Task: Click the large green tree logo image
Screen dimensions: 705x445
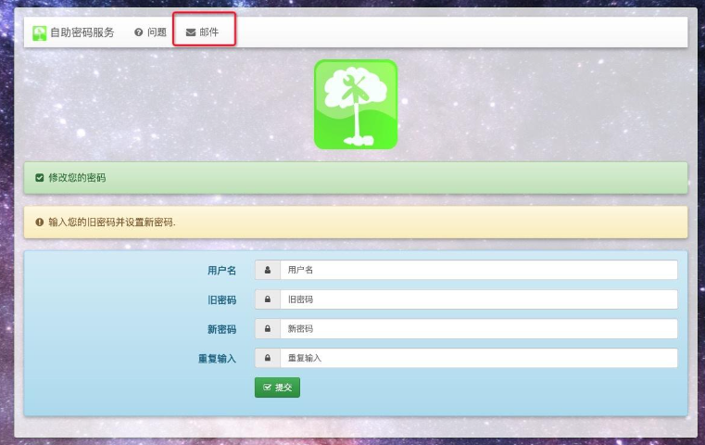Action: 356,105
